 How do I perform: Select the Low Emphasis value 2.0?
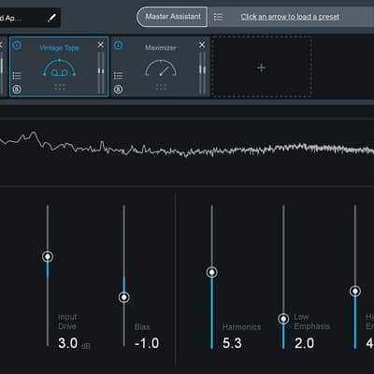click(304, 343)
